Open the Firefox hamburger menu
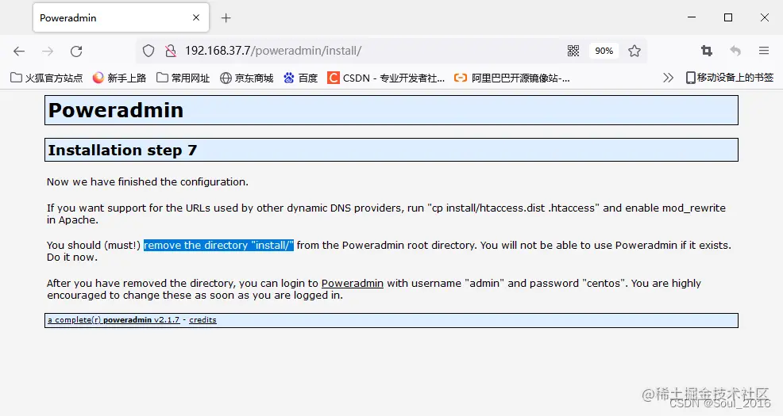Screen dimensions: 783x416 [x=763, y=51]
